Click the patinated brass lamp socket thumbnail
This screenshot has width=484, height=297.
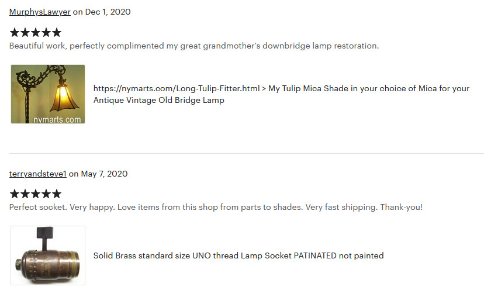(x=48, y=255)
